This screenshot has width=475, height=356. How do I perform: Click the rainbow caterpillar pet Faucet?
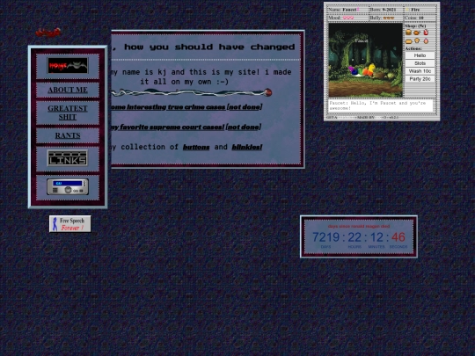tap(362, 70)
